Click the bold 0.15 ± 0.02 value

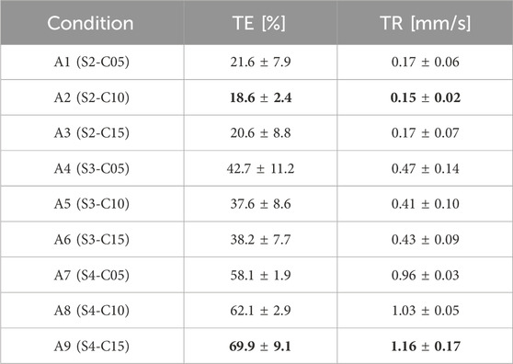point(426,97)
